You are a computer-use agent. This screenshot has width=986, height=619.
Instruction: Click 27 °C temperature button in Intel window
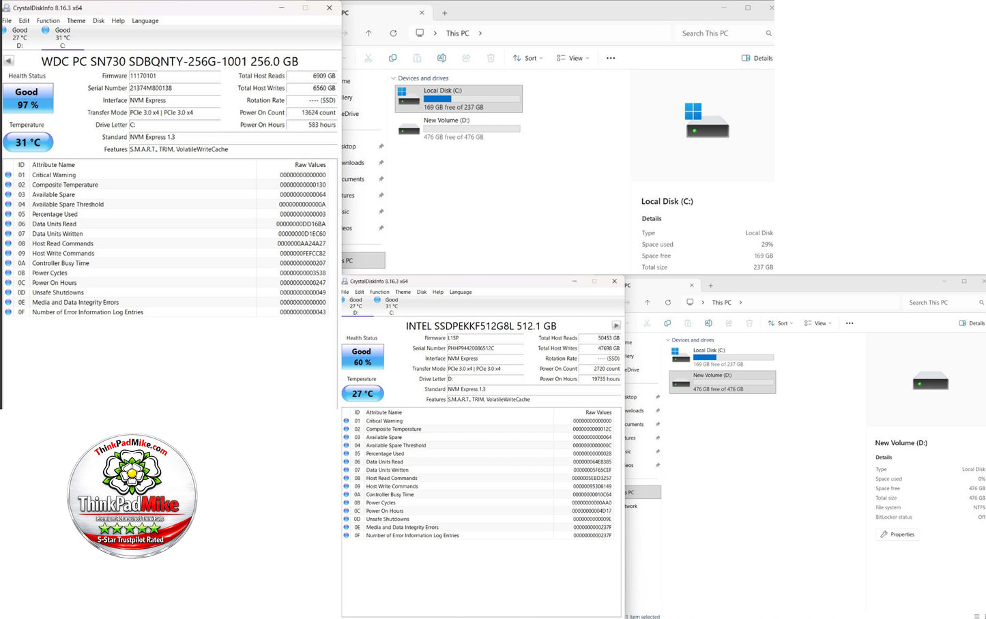pos(362,393)
